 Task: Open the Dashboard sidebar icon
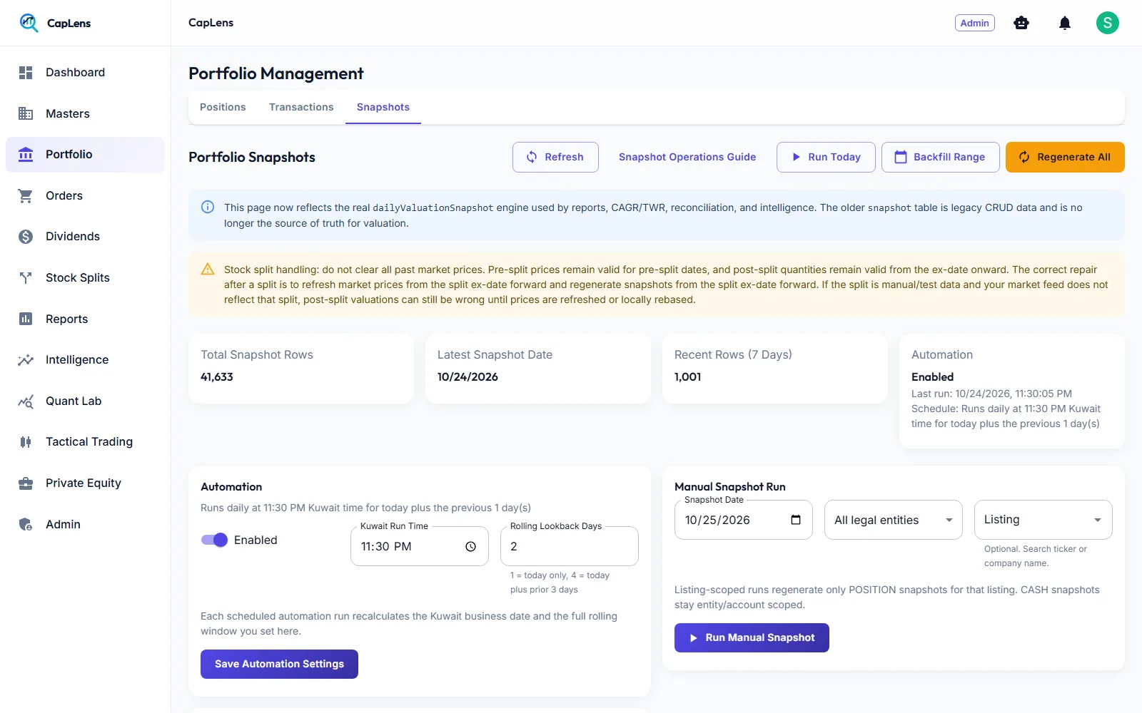point(26,73)
